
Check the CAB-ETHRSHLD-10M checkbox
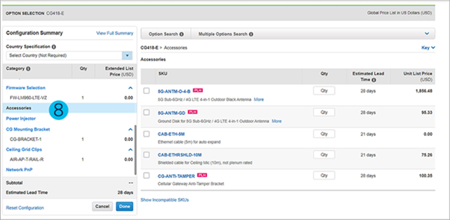coord(146,155)
